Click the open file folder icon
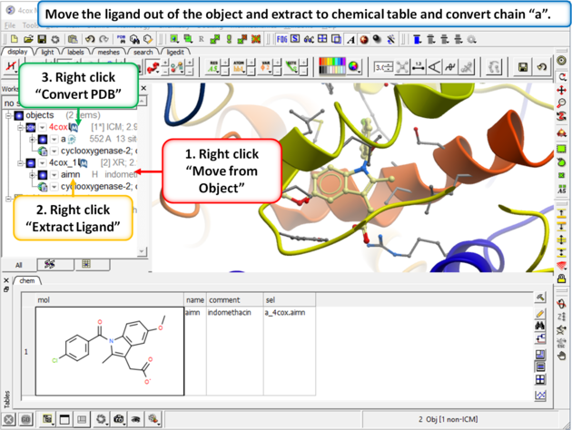 tap(29, 40)
